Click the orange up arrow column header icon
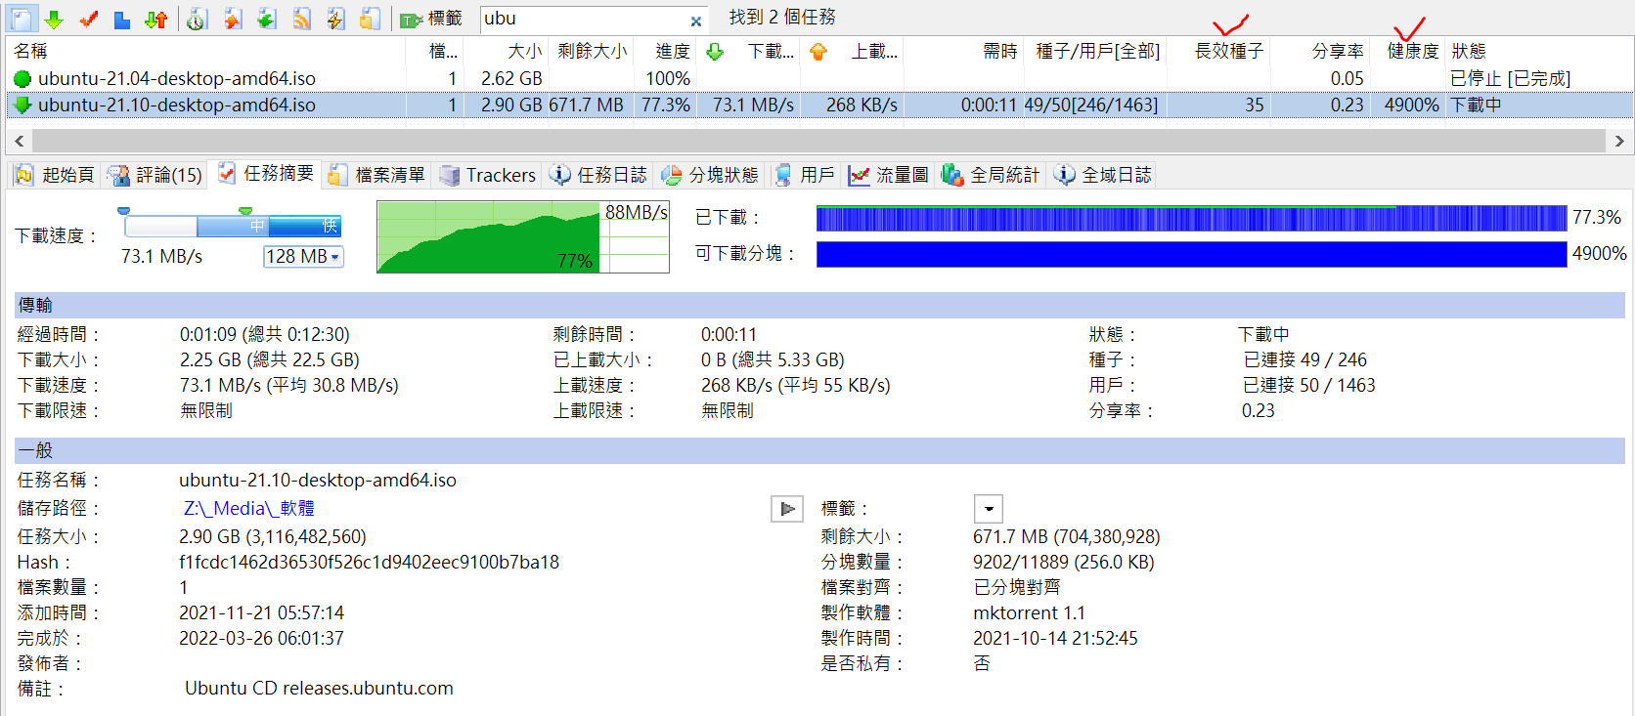This screenshot has height=716, width=1635. pos(818,52)
